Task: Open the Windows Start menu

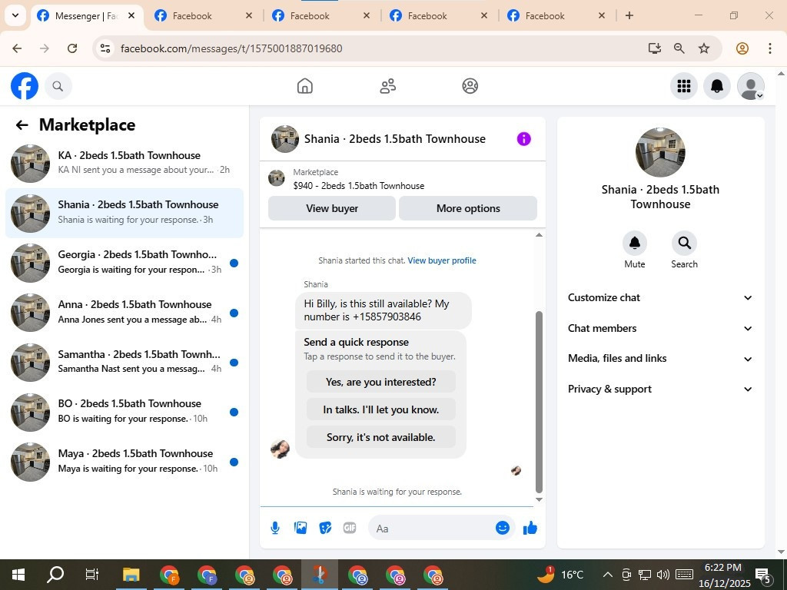Action: (x=18, y=575)
